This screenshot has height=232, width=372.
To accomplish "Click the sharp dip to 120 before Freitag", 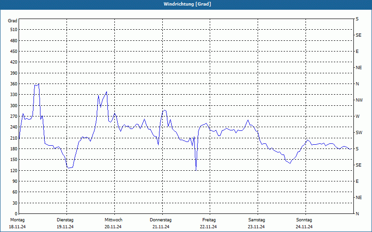I will pos(196,170).
